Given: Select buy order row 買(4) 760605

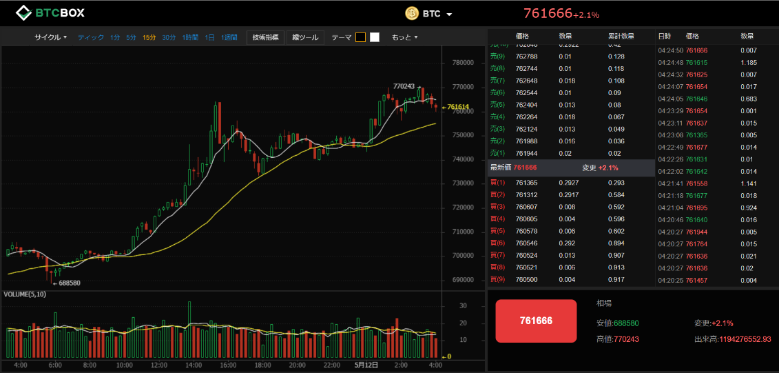Looking at the screenshot, I should click(571, 219).
